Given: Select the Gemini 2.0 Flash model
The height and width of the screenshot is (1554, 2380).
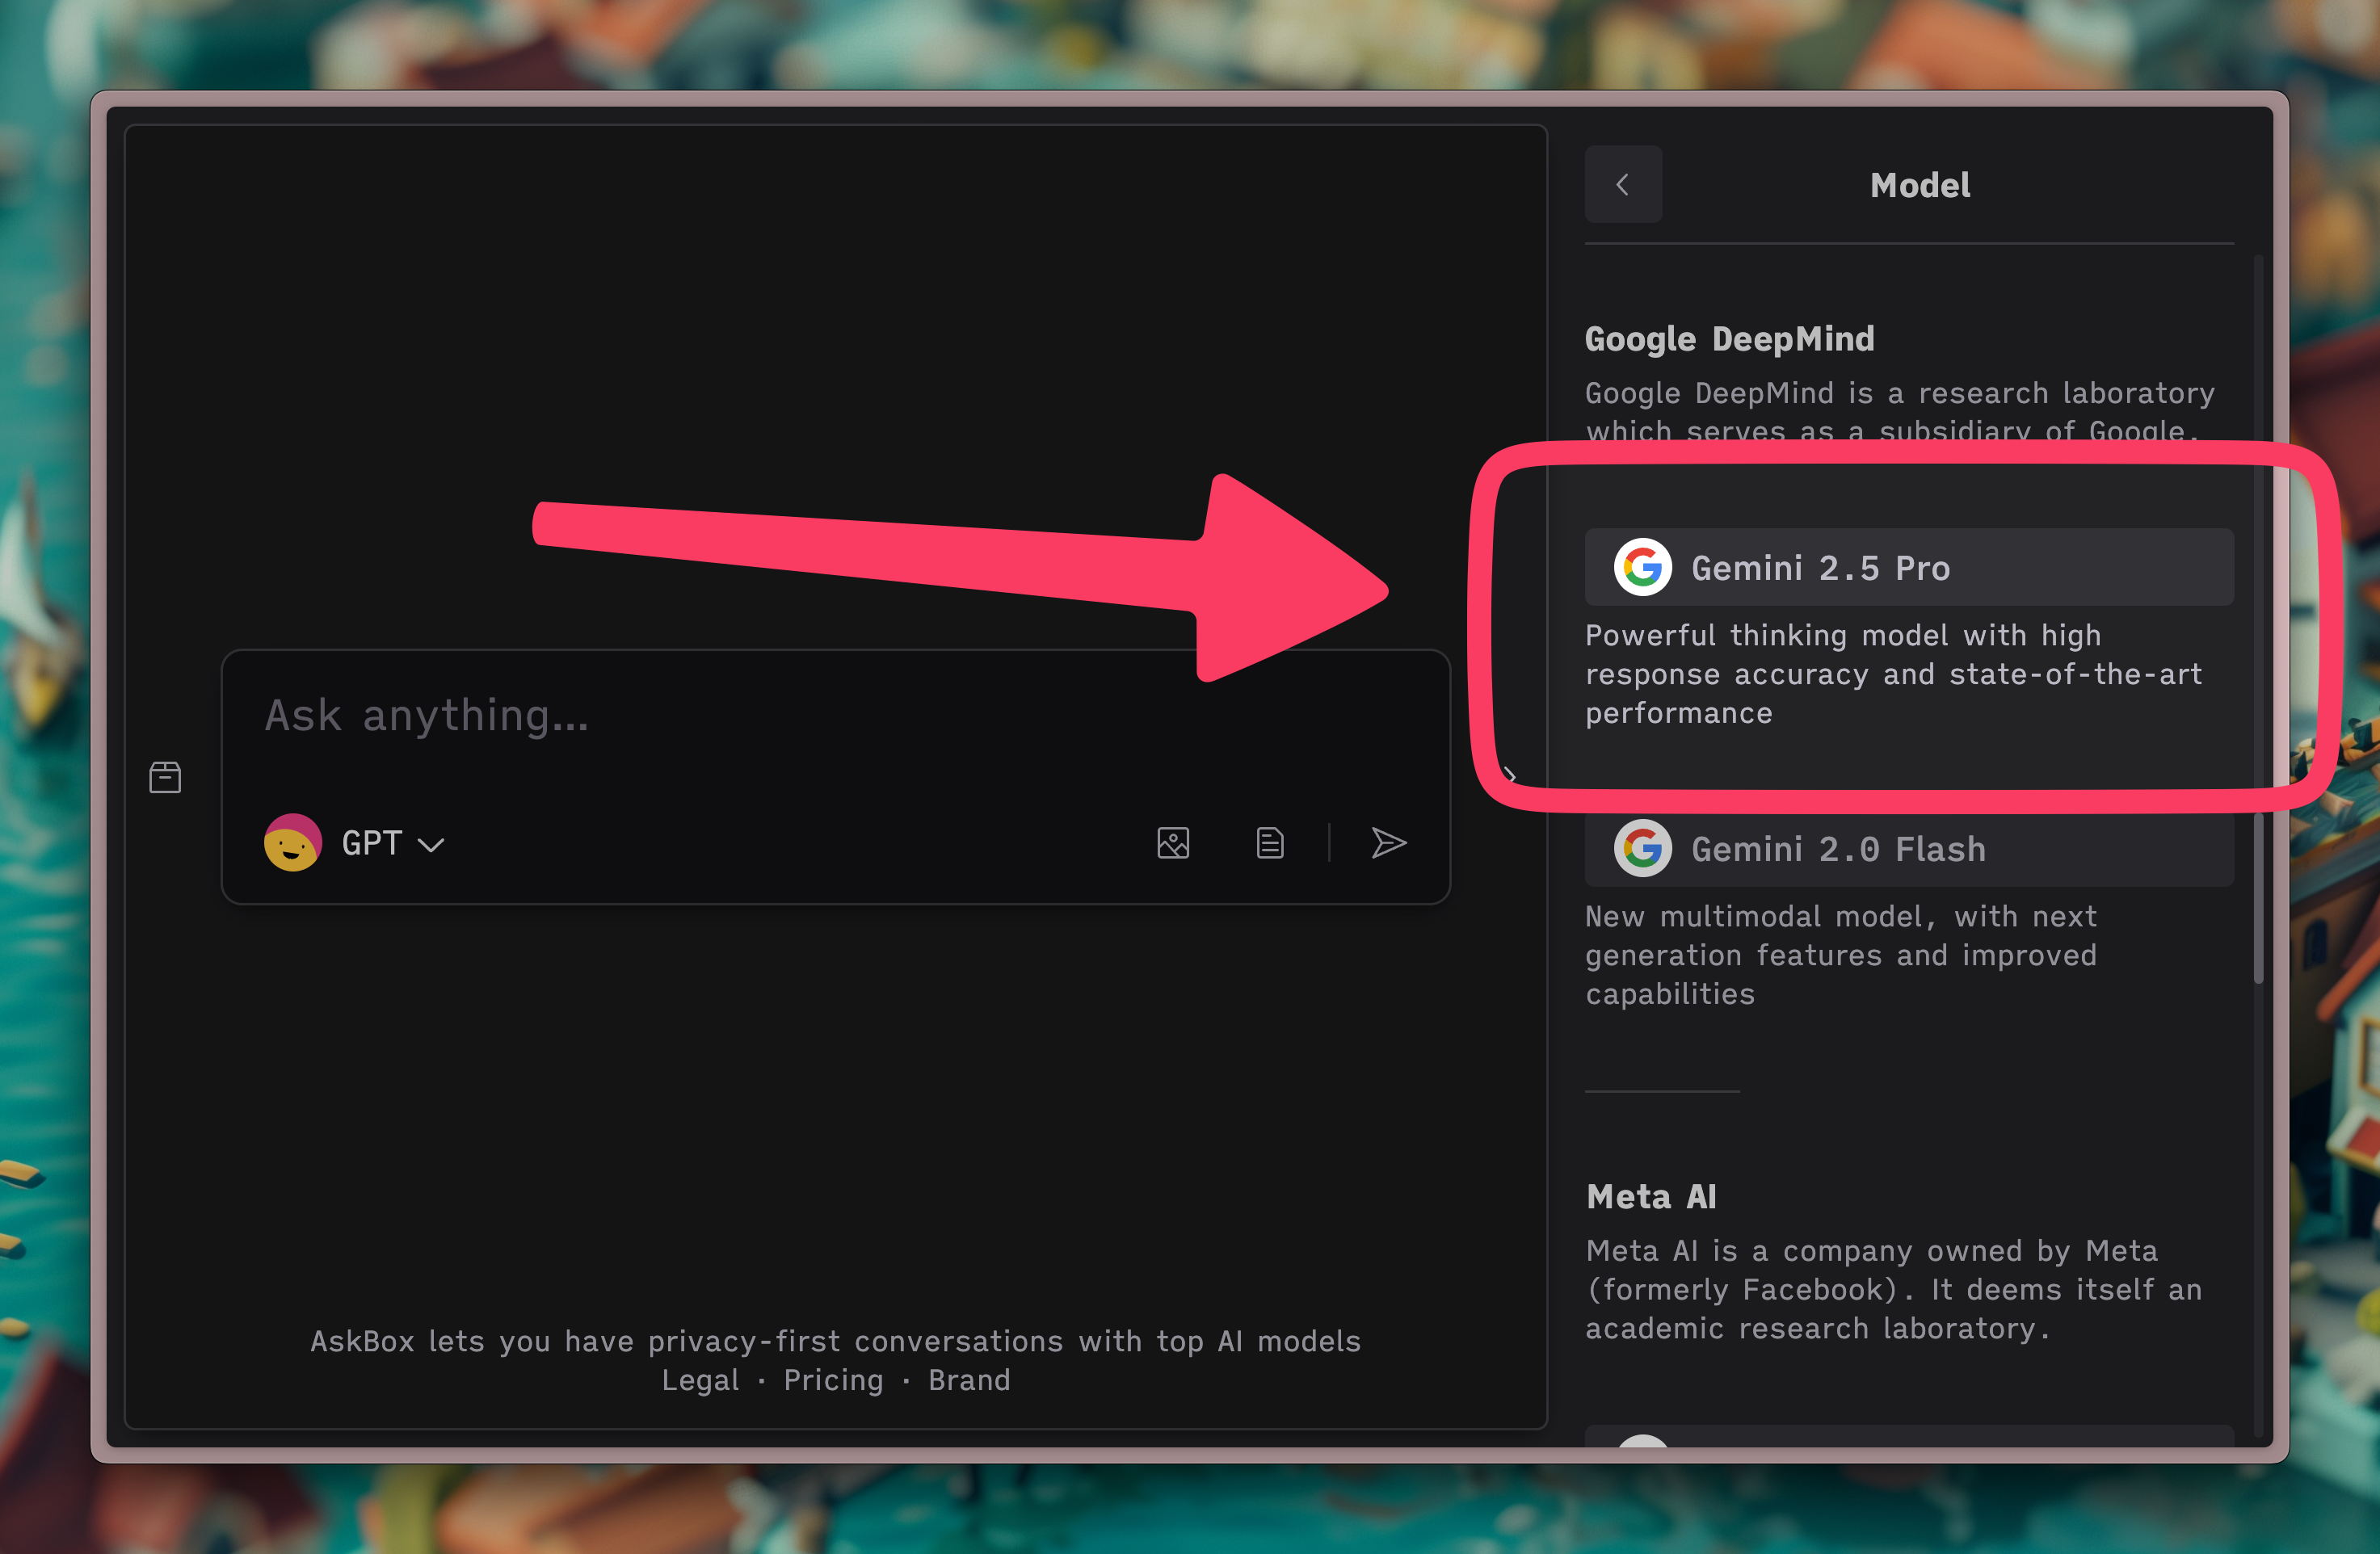Looking at the screenshot, I should [1909, 848].
